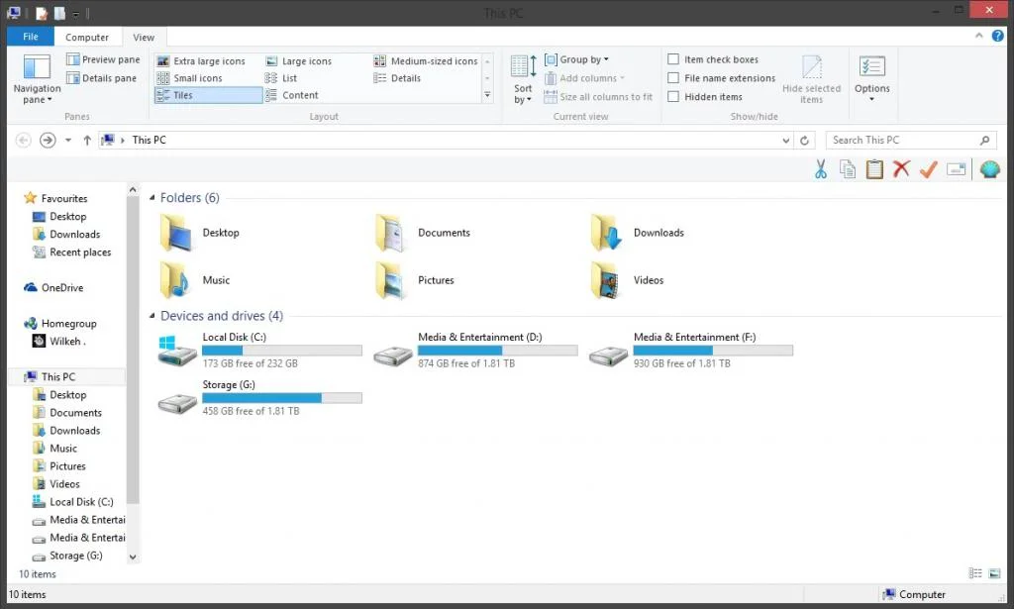Expand the layout gallery more arrow

tap(487, 95)
